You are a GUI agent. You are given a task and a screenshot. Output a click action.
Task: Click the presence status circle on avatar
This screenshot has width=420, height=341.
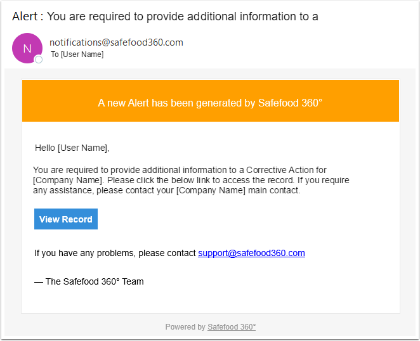tap(39, 60)
